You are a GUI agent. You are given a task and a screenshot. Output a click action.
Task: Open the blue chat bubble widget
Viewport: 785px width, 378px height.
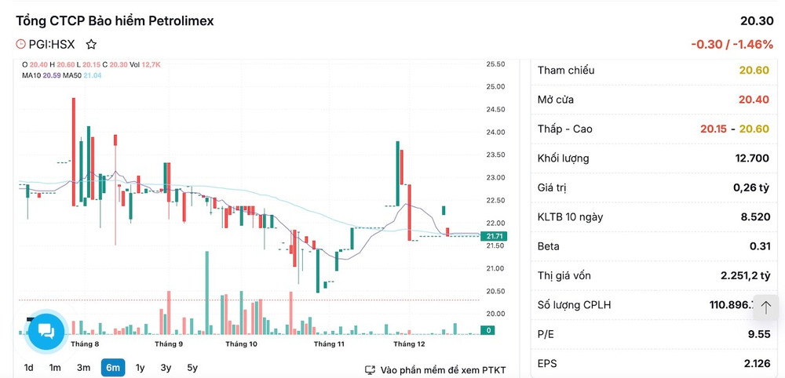(x=46, y=331)
